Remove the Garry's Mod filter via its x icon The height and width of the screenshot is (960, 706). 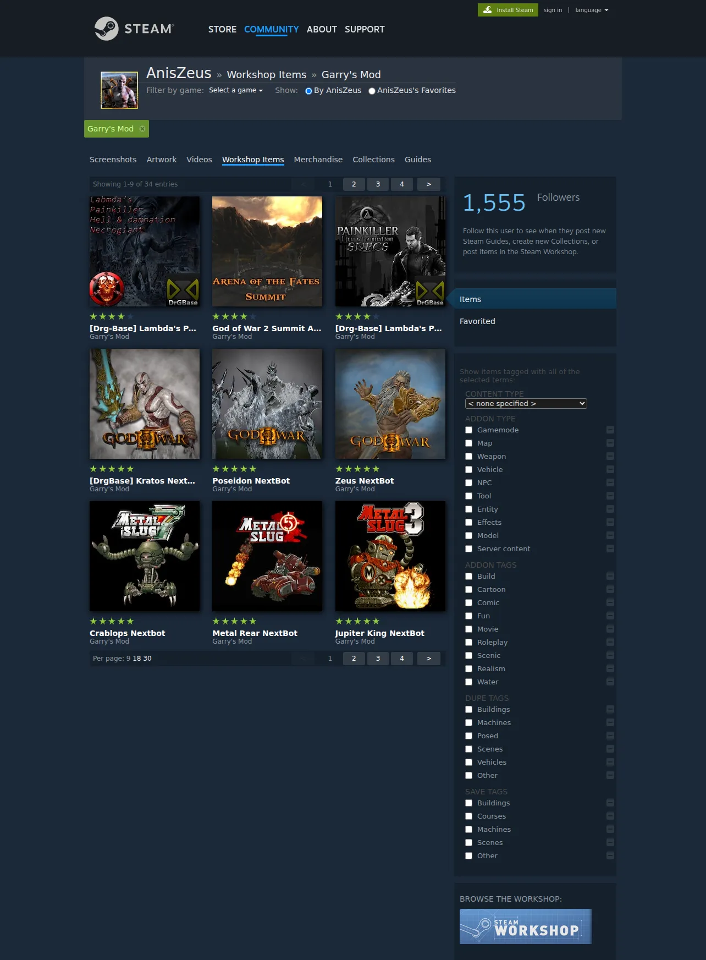click(142, 129)
